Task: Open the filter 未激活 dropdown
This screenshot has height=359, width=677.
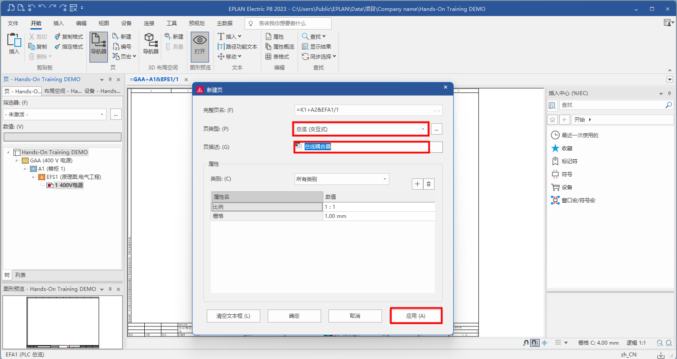Action: click(x=102, y=115)
